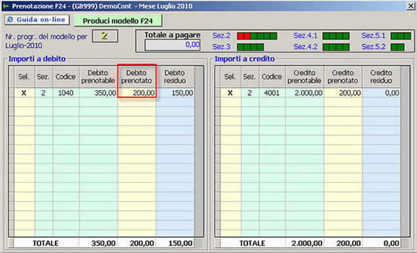Close the Prenotazione F24 window
The width and height of the screenshot is (417, 253).
point(411,6)
